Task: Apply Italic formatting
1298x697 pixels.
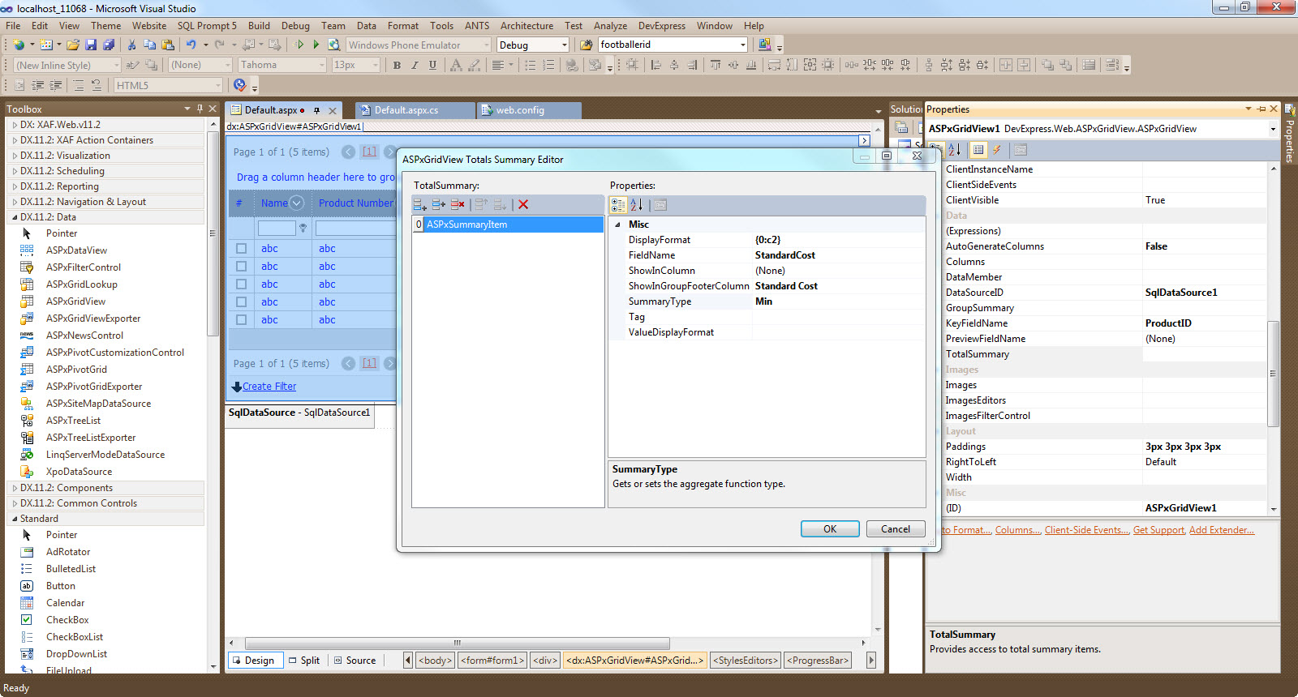Action: 415,65
